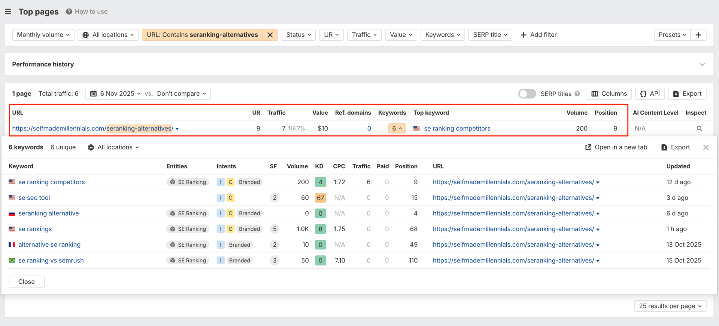Open the Monthly volume dropdown
This screenshot has height=326, width=719.
43,35
